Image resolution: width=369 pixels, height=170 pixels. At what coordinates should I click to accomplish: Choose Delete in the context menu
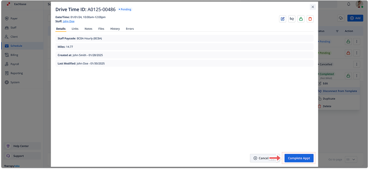coord(339,106)
